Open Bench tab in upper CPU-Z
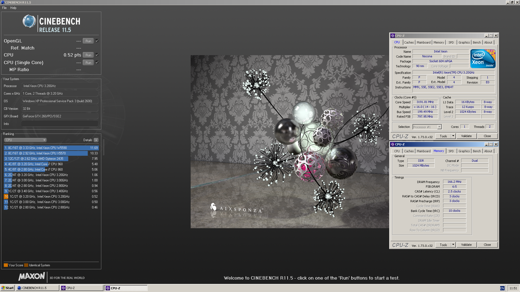520x292 pixels. click(477, 42)
